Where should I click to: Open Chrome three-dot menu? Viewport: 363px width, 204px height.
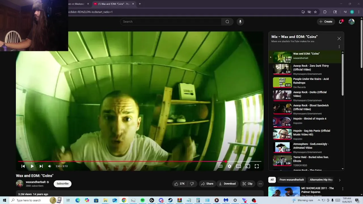(x=359, y=12)
